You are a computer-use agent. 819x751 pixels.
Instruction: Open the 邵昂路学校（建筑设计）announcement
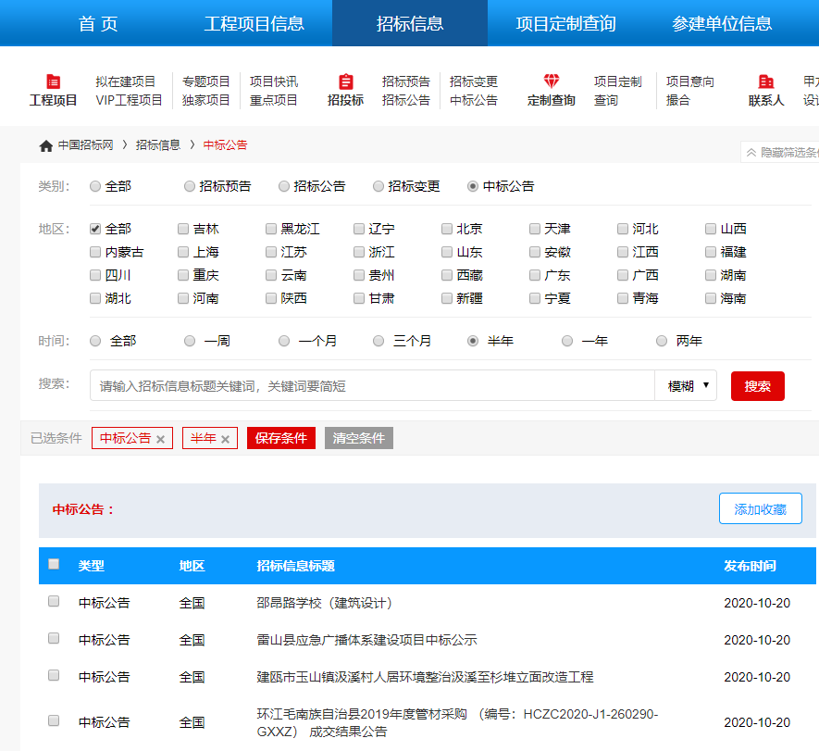(x=325, y=603)
